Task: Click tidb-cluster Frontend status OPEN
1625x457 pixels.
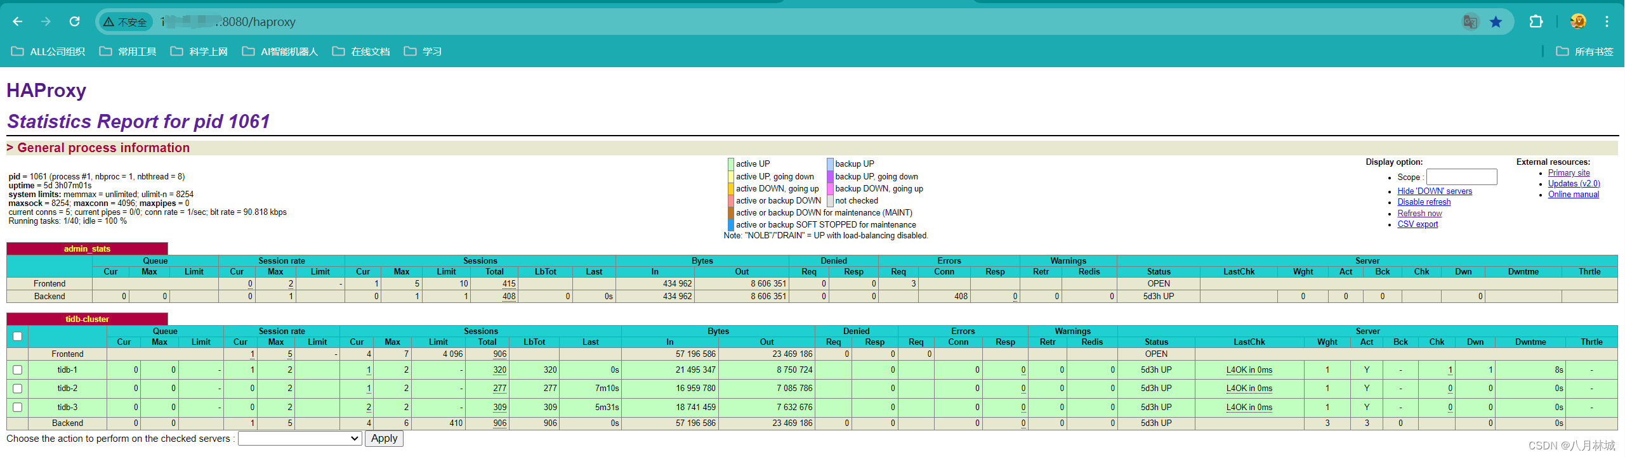Action: tap(1156, 354)
